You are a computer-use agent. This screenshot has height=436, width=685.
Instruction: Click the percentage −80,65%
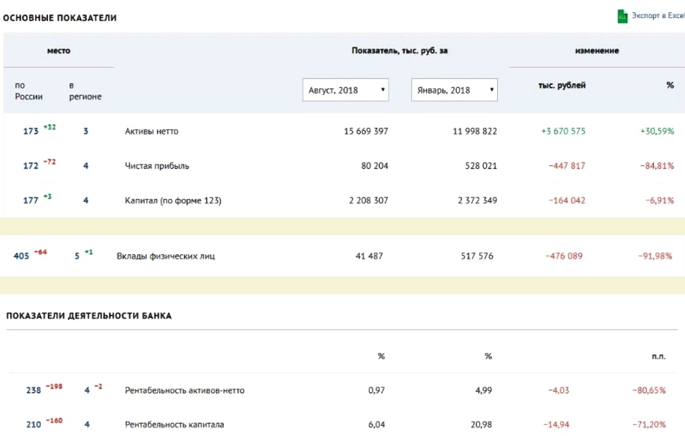click(649, 390)
